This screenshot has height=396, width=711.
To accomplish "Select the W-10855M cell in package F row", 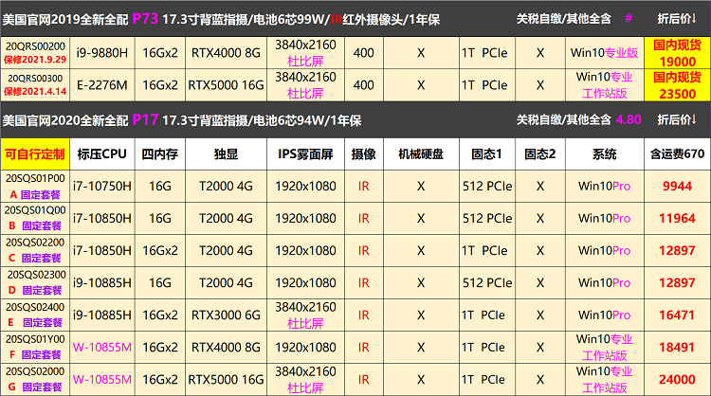I will pyautogui.click(x=102, y=347).
